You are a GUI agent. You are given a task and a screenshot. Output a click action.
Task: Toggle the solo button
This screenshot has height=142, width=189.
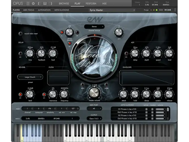[x=82, y=84]
